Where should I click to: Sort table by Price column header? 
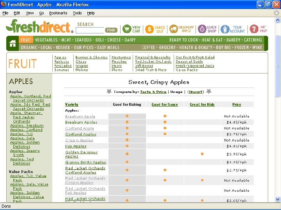(237, 105)
